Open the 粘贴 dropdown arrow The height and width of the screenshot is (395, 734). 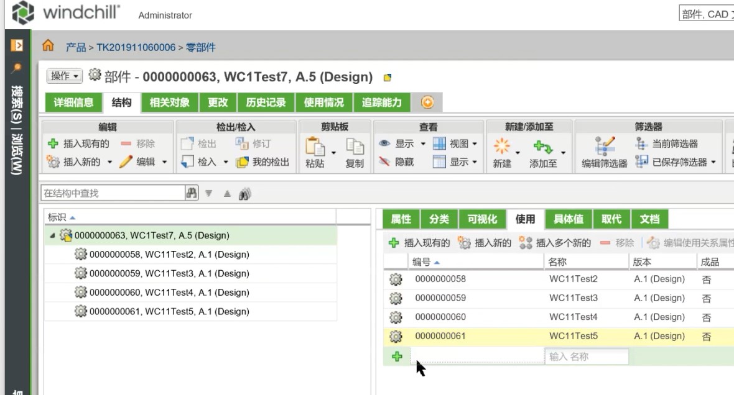point(333,153)
